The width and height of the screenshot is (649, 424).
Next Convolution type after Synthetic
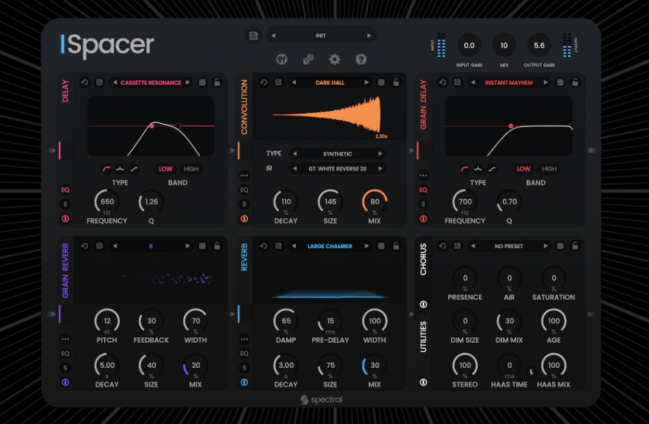(380, 154)
